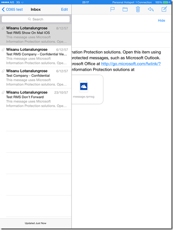173x230 pixels.
Task: Open the go.microsoft.com/fwlink hyperlink
Action: pos(131,64)
